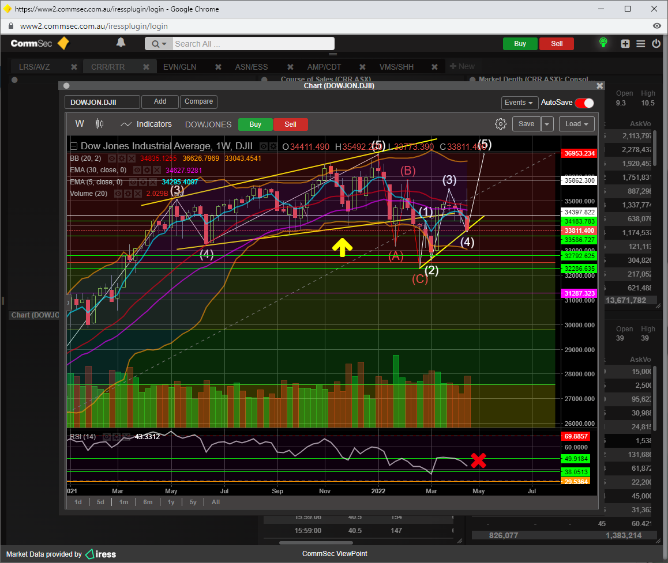Open the search type dropdown magnifier

(x=159, y=44)
